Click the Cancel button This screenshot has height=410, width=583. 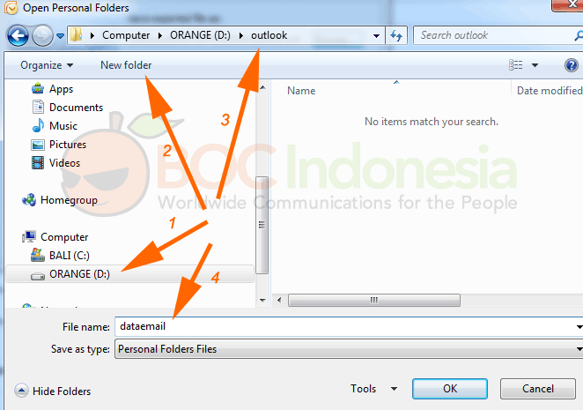tap(538, 389)
